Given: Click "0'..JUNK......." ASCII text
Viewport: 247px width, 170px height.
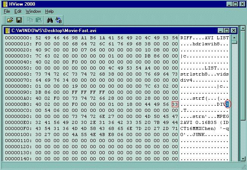Looking at the screenshot, I should click(205, 134).
